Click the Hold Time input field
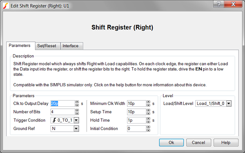The width and height of the screenshot is (245, 153). [x=136, y=120]
